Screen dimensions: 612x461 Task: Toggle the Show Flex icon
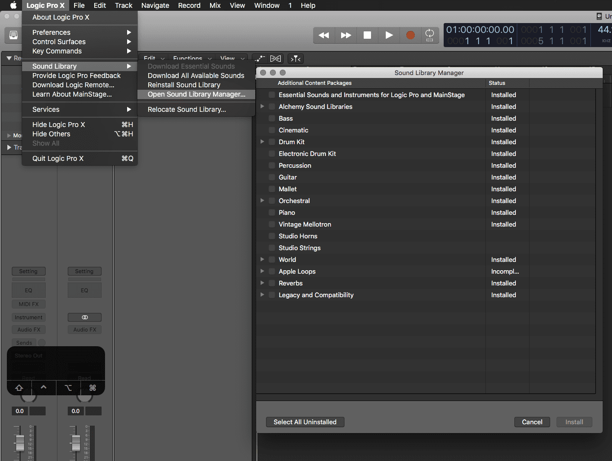(275, 59)
